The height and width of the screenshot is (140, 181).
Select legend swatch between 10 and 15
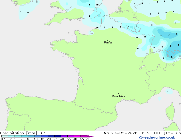38,136
